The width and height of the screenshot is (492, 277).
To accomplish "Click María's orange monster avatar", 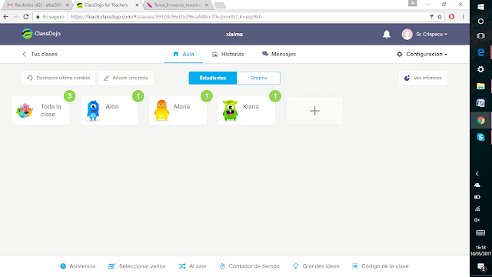I will [x=161, y=110].
